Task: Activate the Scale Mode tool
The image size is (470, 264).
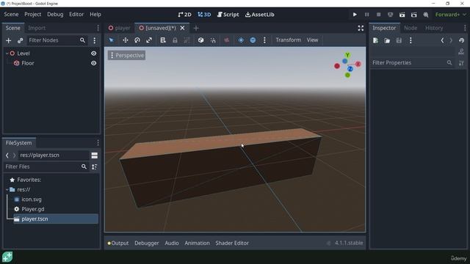Action: [149, 40]
